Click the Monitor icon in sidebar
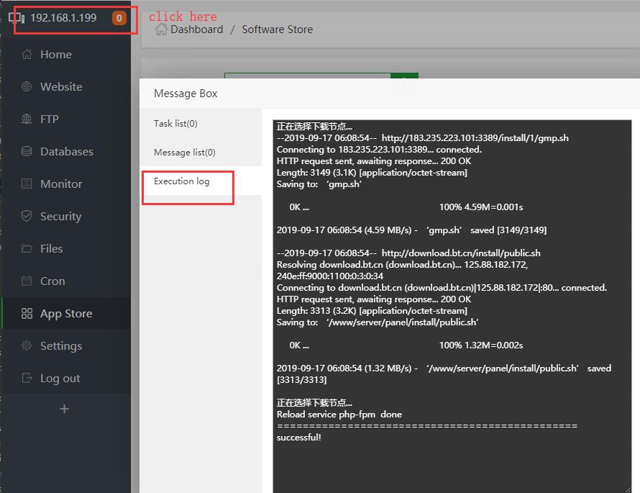The image size is (640, 493). click(27, 184)
